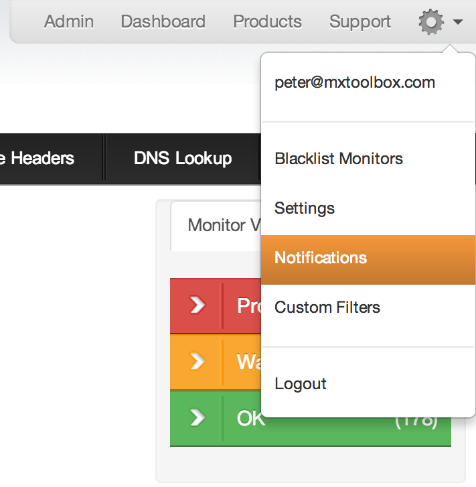The height and width of the screenshot is (487, 476).
Task: Open the Admin navigation link
Action: point(69,21)
